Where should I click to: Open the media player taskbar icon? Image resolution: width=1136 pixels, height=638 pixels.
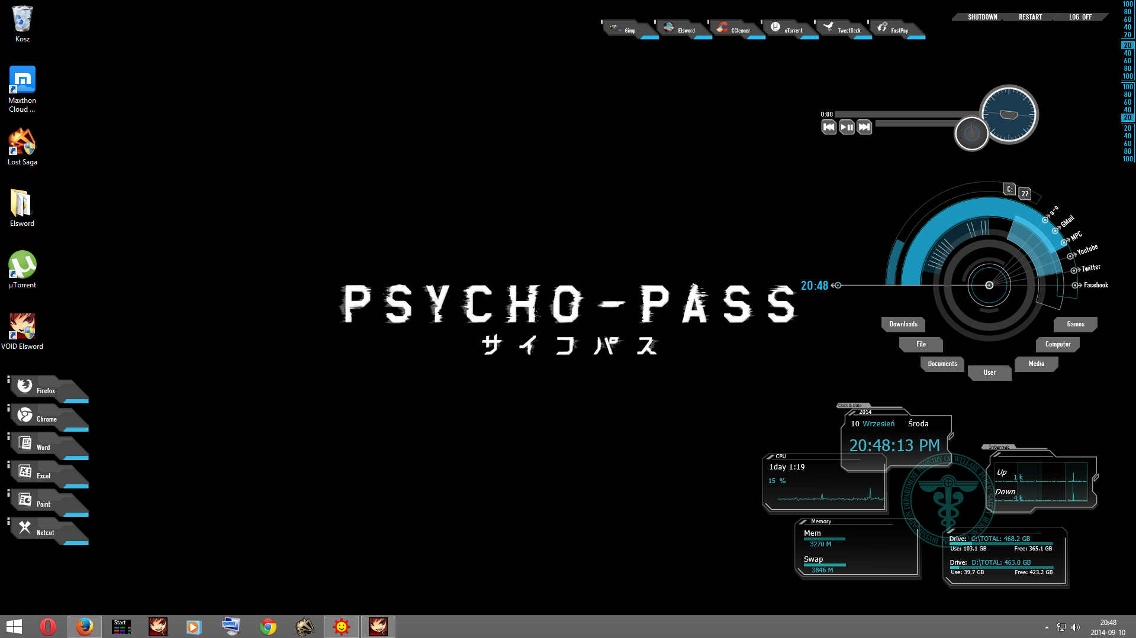[x=194, y=627]
